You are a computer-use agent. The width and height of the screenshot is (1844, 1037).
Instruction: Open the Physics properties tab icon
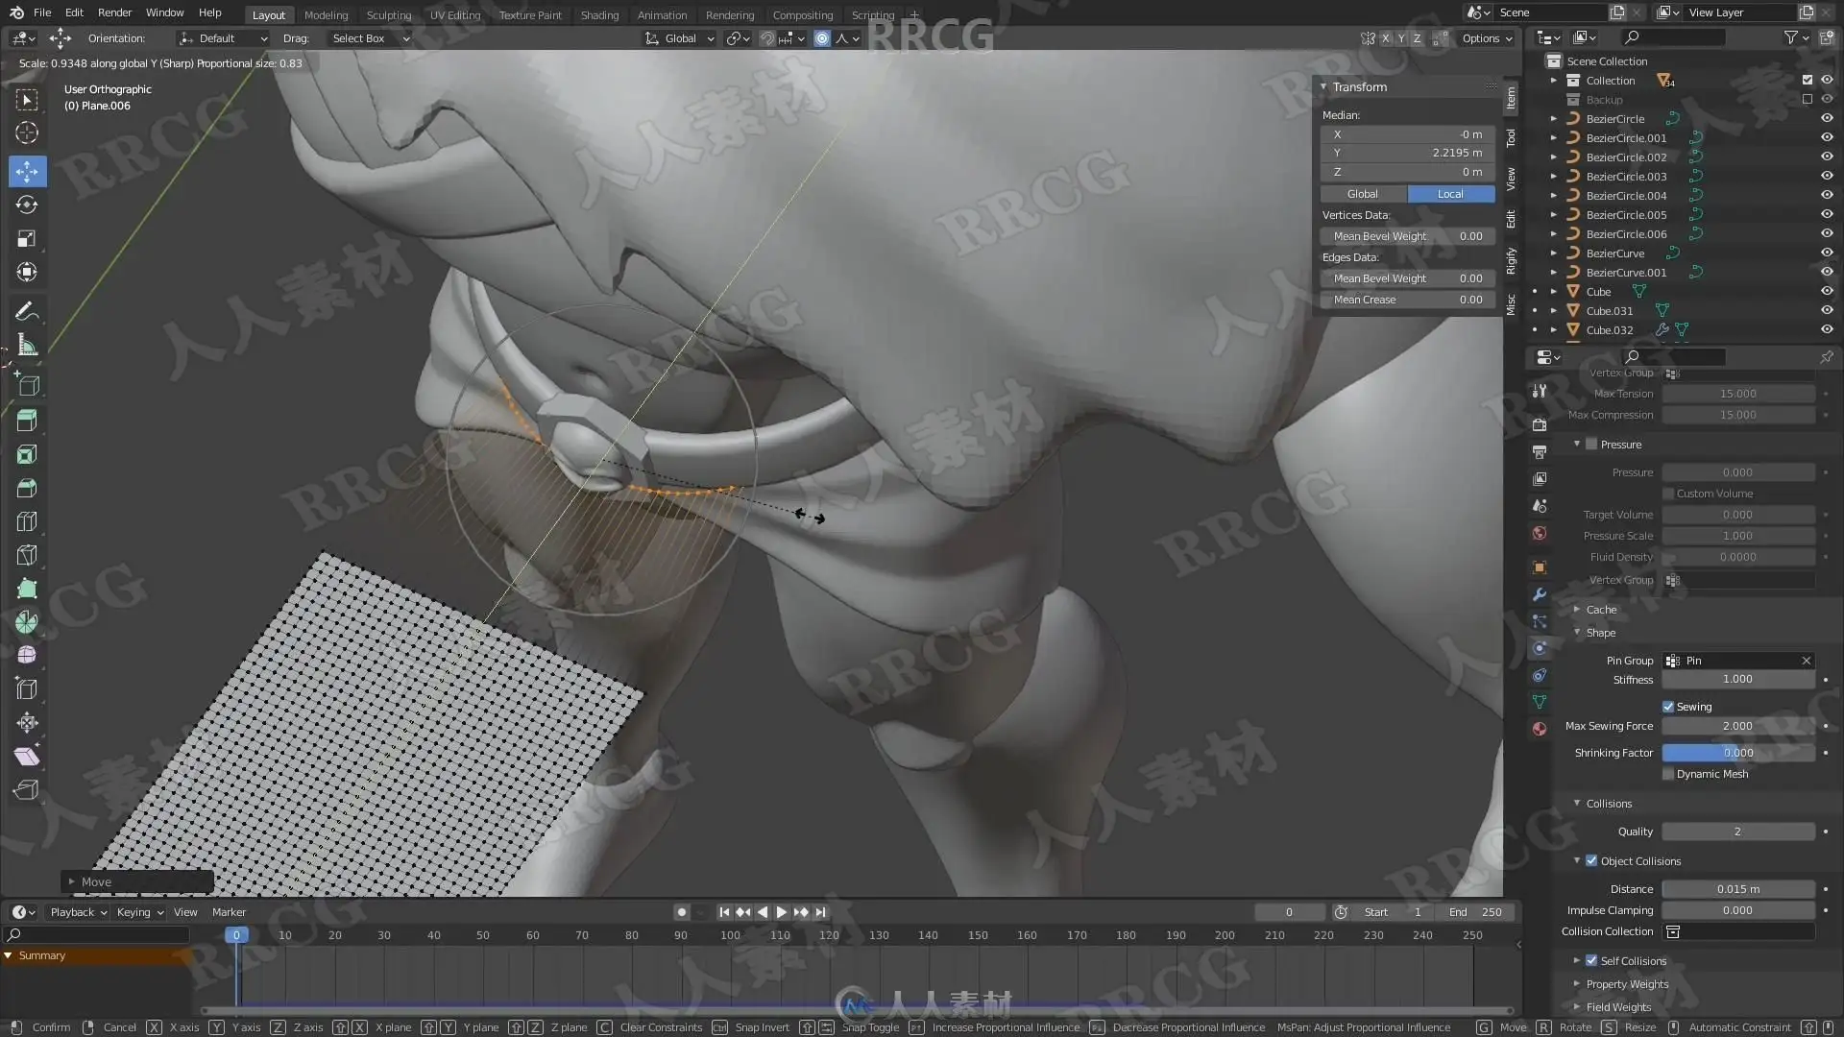[x=1540, y=648]
